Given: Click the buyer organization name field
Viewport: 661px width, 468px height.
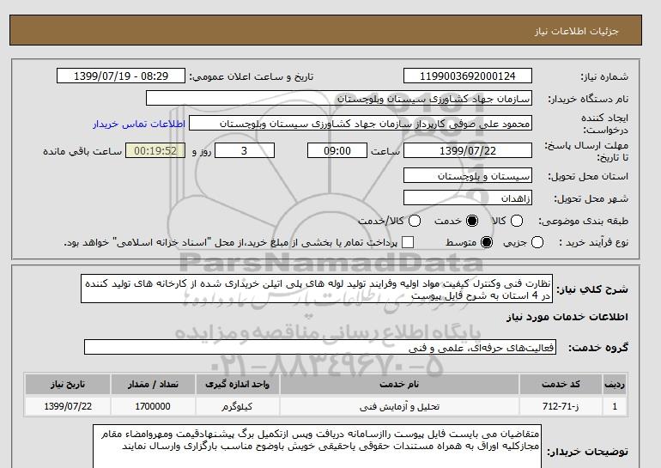Looking at the screenshot, I should (339, 99).
